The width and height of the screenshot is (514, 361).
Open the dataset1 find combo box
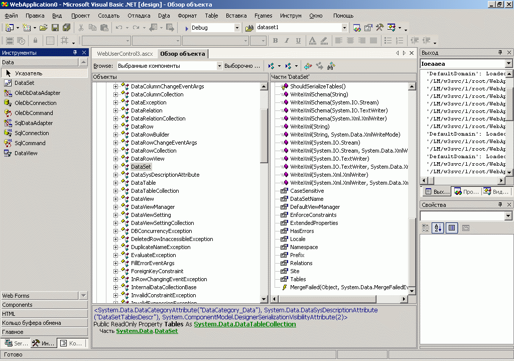click(x=344, y=28)
